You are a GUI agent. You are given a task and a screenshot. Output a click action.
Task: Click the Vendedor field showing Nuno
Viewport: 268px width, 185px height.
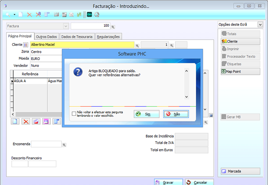pyautogui.click(x=46, y=66)
